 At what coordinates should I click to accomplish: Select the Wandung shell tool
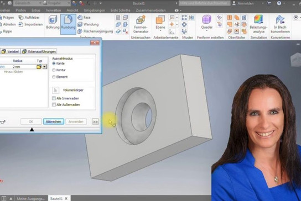coord(88,24)
